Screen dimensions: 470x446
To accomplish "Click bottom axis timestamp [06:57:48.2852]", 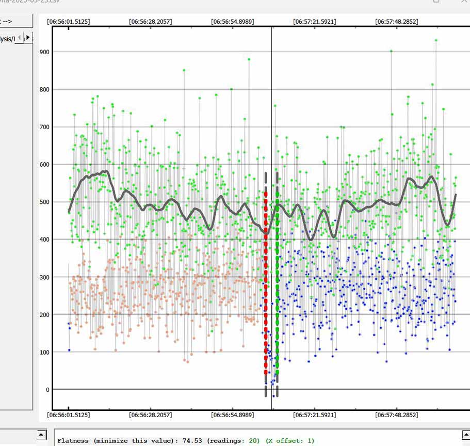I will (x=397, y=415).
